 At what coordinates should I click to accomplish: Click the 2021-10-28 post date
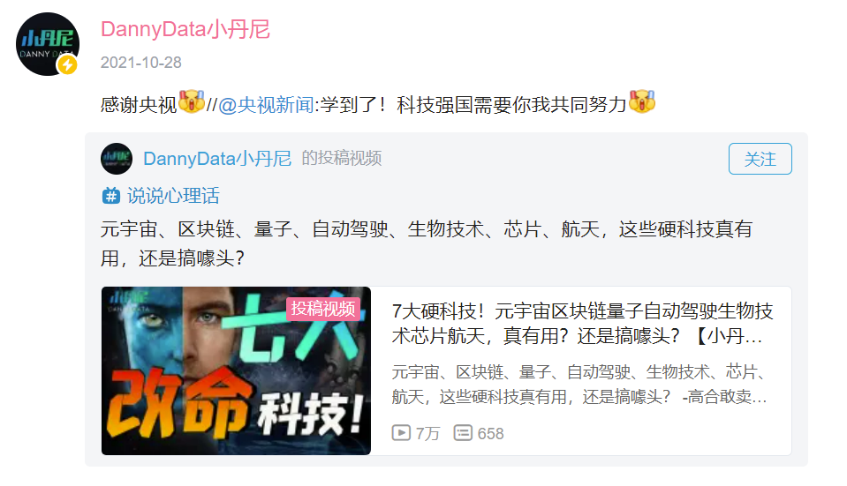point(141,63)
